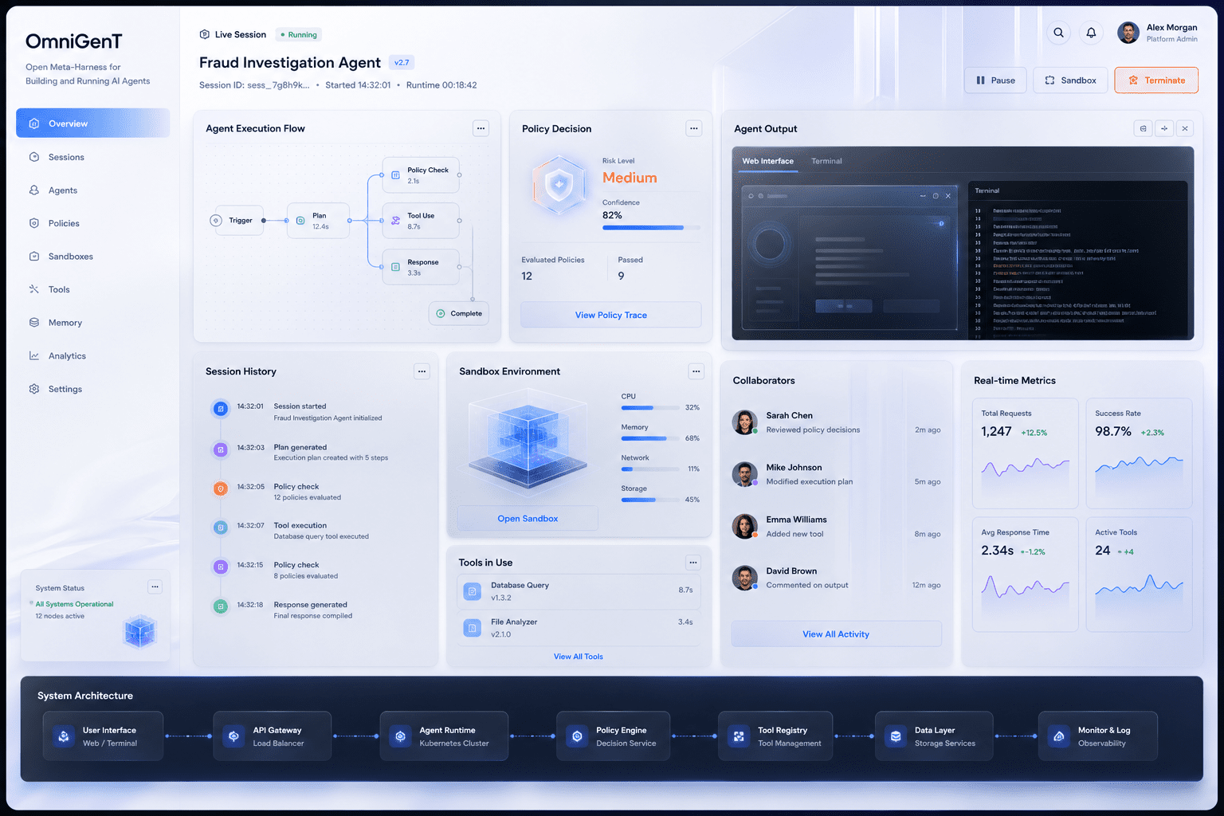Open Analytics page in sidebar
The image size is (1224, 816).
[93, 356]
